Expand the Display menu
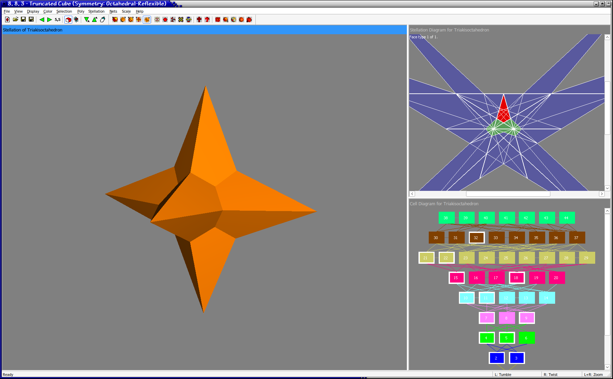This screenshot has height=379, width=613. [x=33, y=11]
